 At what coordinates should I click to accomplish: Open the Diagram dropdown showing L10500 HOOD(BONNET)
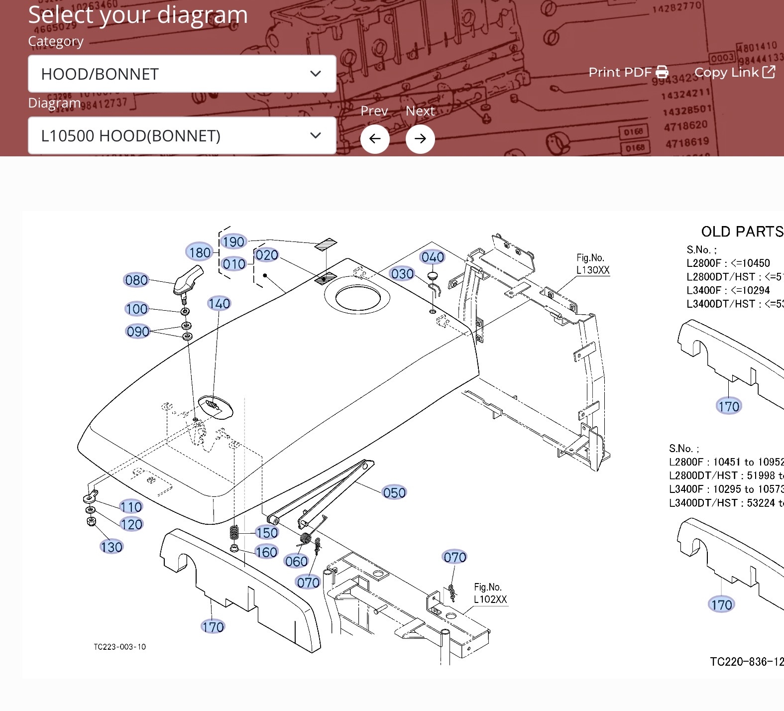point(182,135)
